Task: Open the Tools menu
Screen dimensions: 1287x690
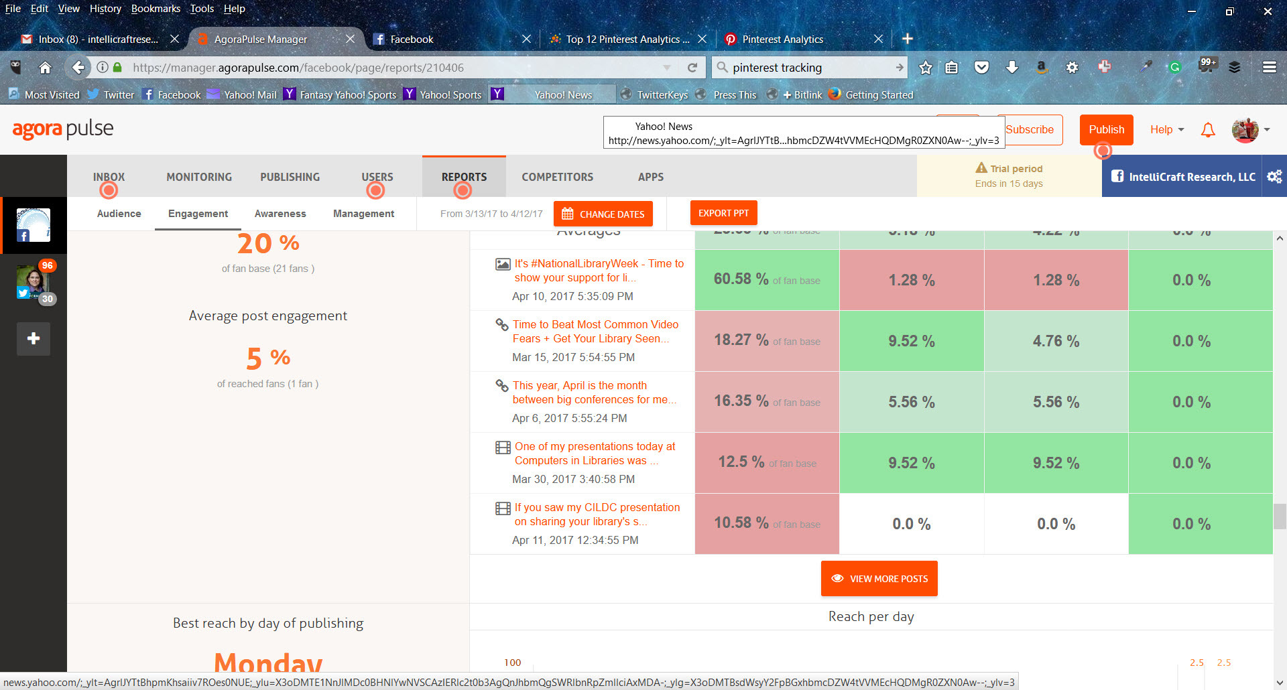Action: tap(202, 9)
